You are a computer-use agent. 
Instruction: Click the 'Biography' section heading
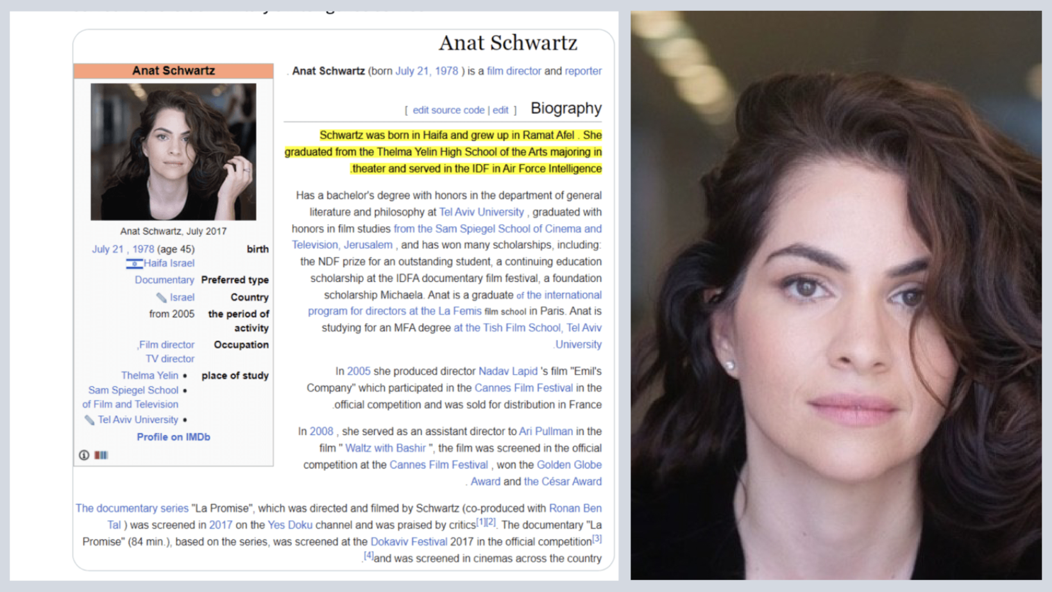566,108
